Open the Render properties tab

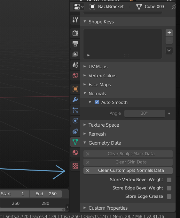[75, 33]
